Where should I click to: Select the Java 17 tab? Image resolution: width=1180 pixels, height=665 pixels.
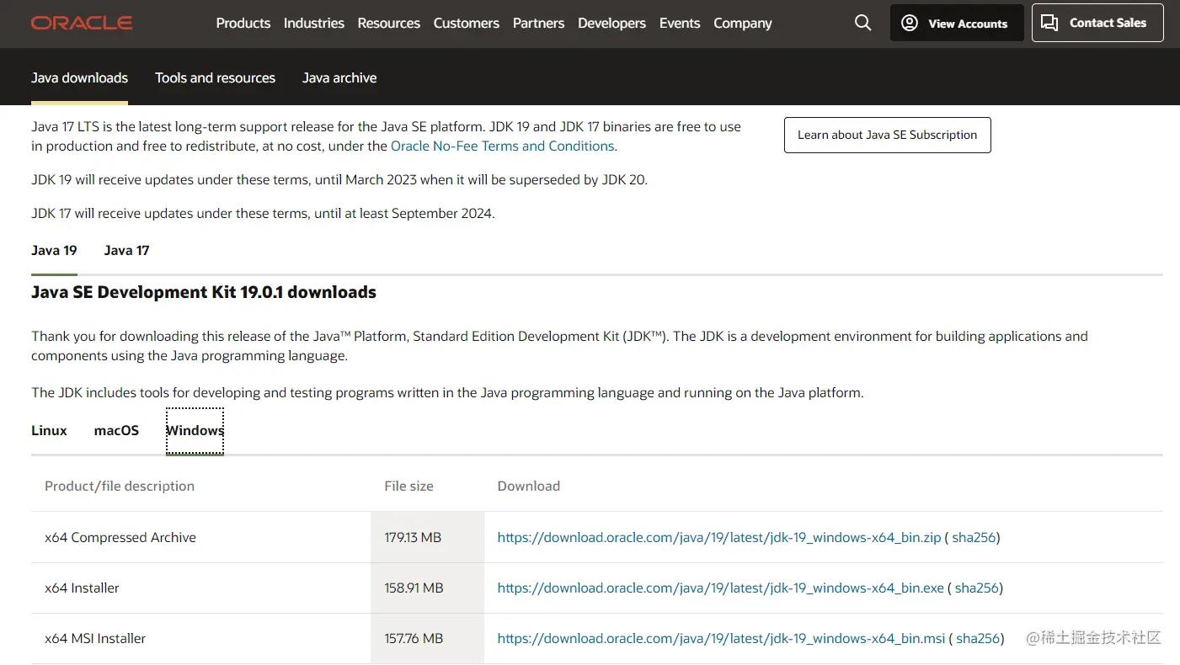[x=126, y=250]
